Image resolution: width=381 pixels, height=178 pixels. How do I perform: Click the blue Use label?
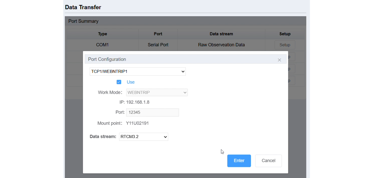click(x=131, y=82)
